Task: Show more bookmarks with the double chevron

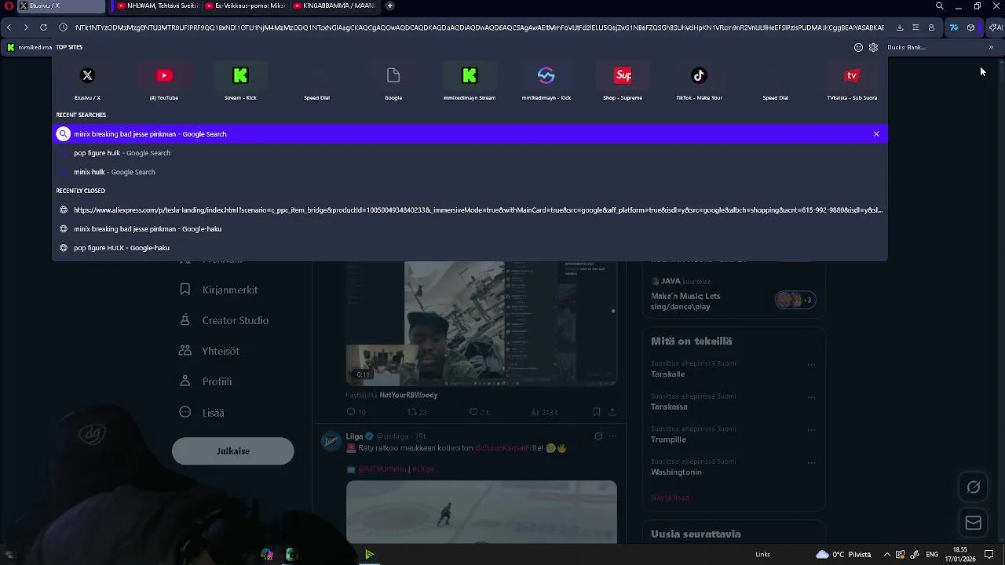Action: point(991,47)
